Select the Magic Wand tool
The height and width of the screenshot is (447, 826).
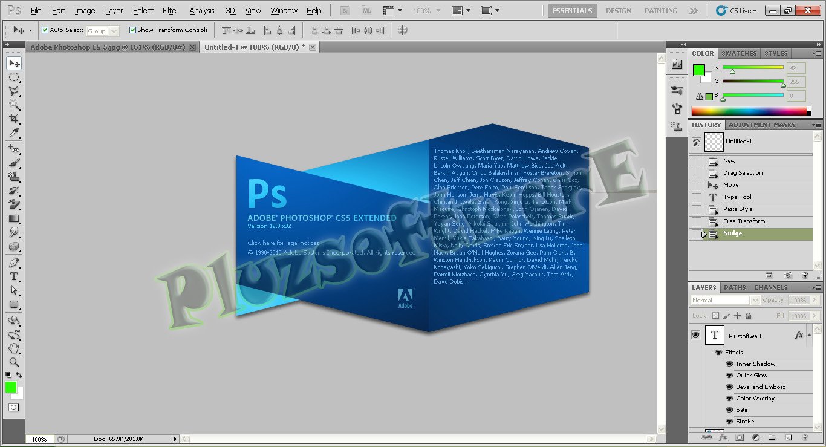point(14,105)
